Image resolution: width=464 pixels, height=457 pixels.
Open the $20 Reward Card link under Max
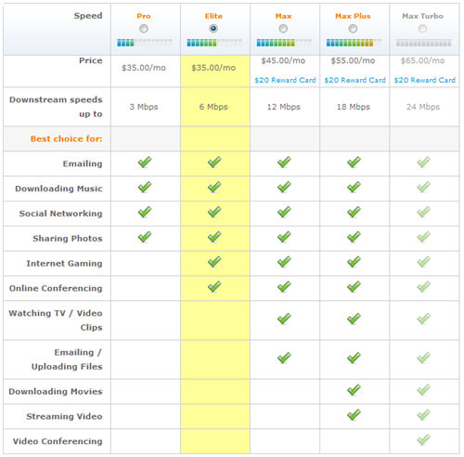[285, 80]
